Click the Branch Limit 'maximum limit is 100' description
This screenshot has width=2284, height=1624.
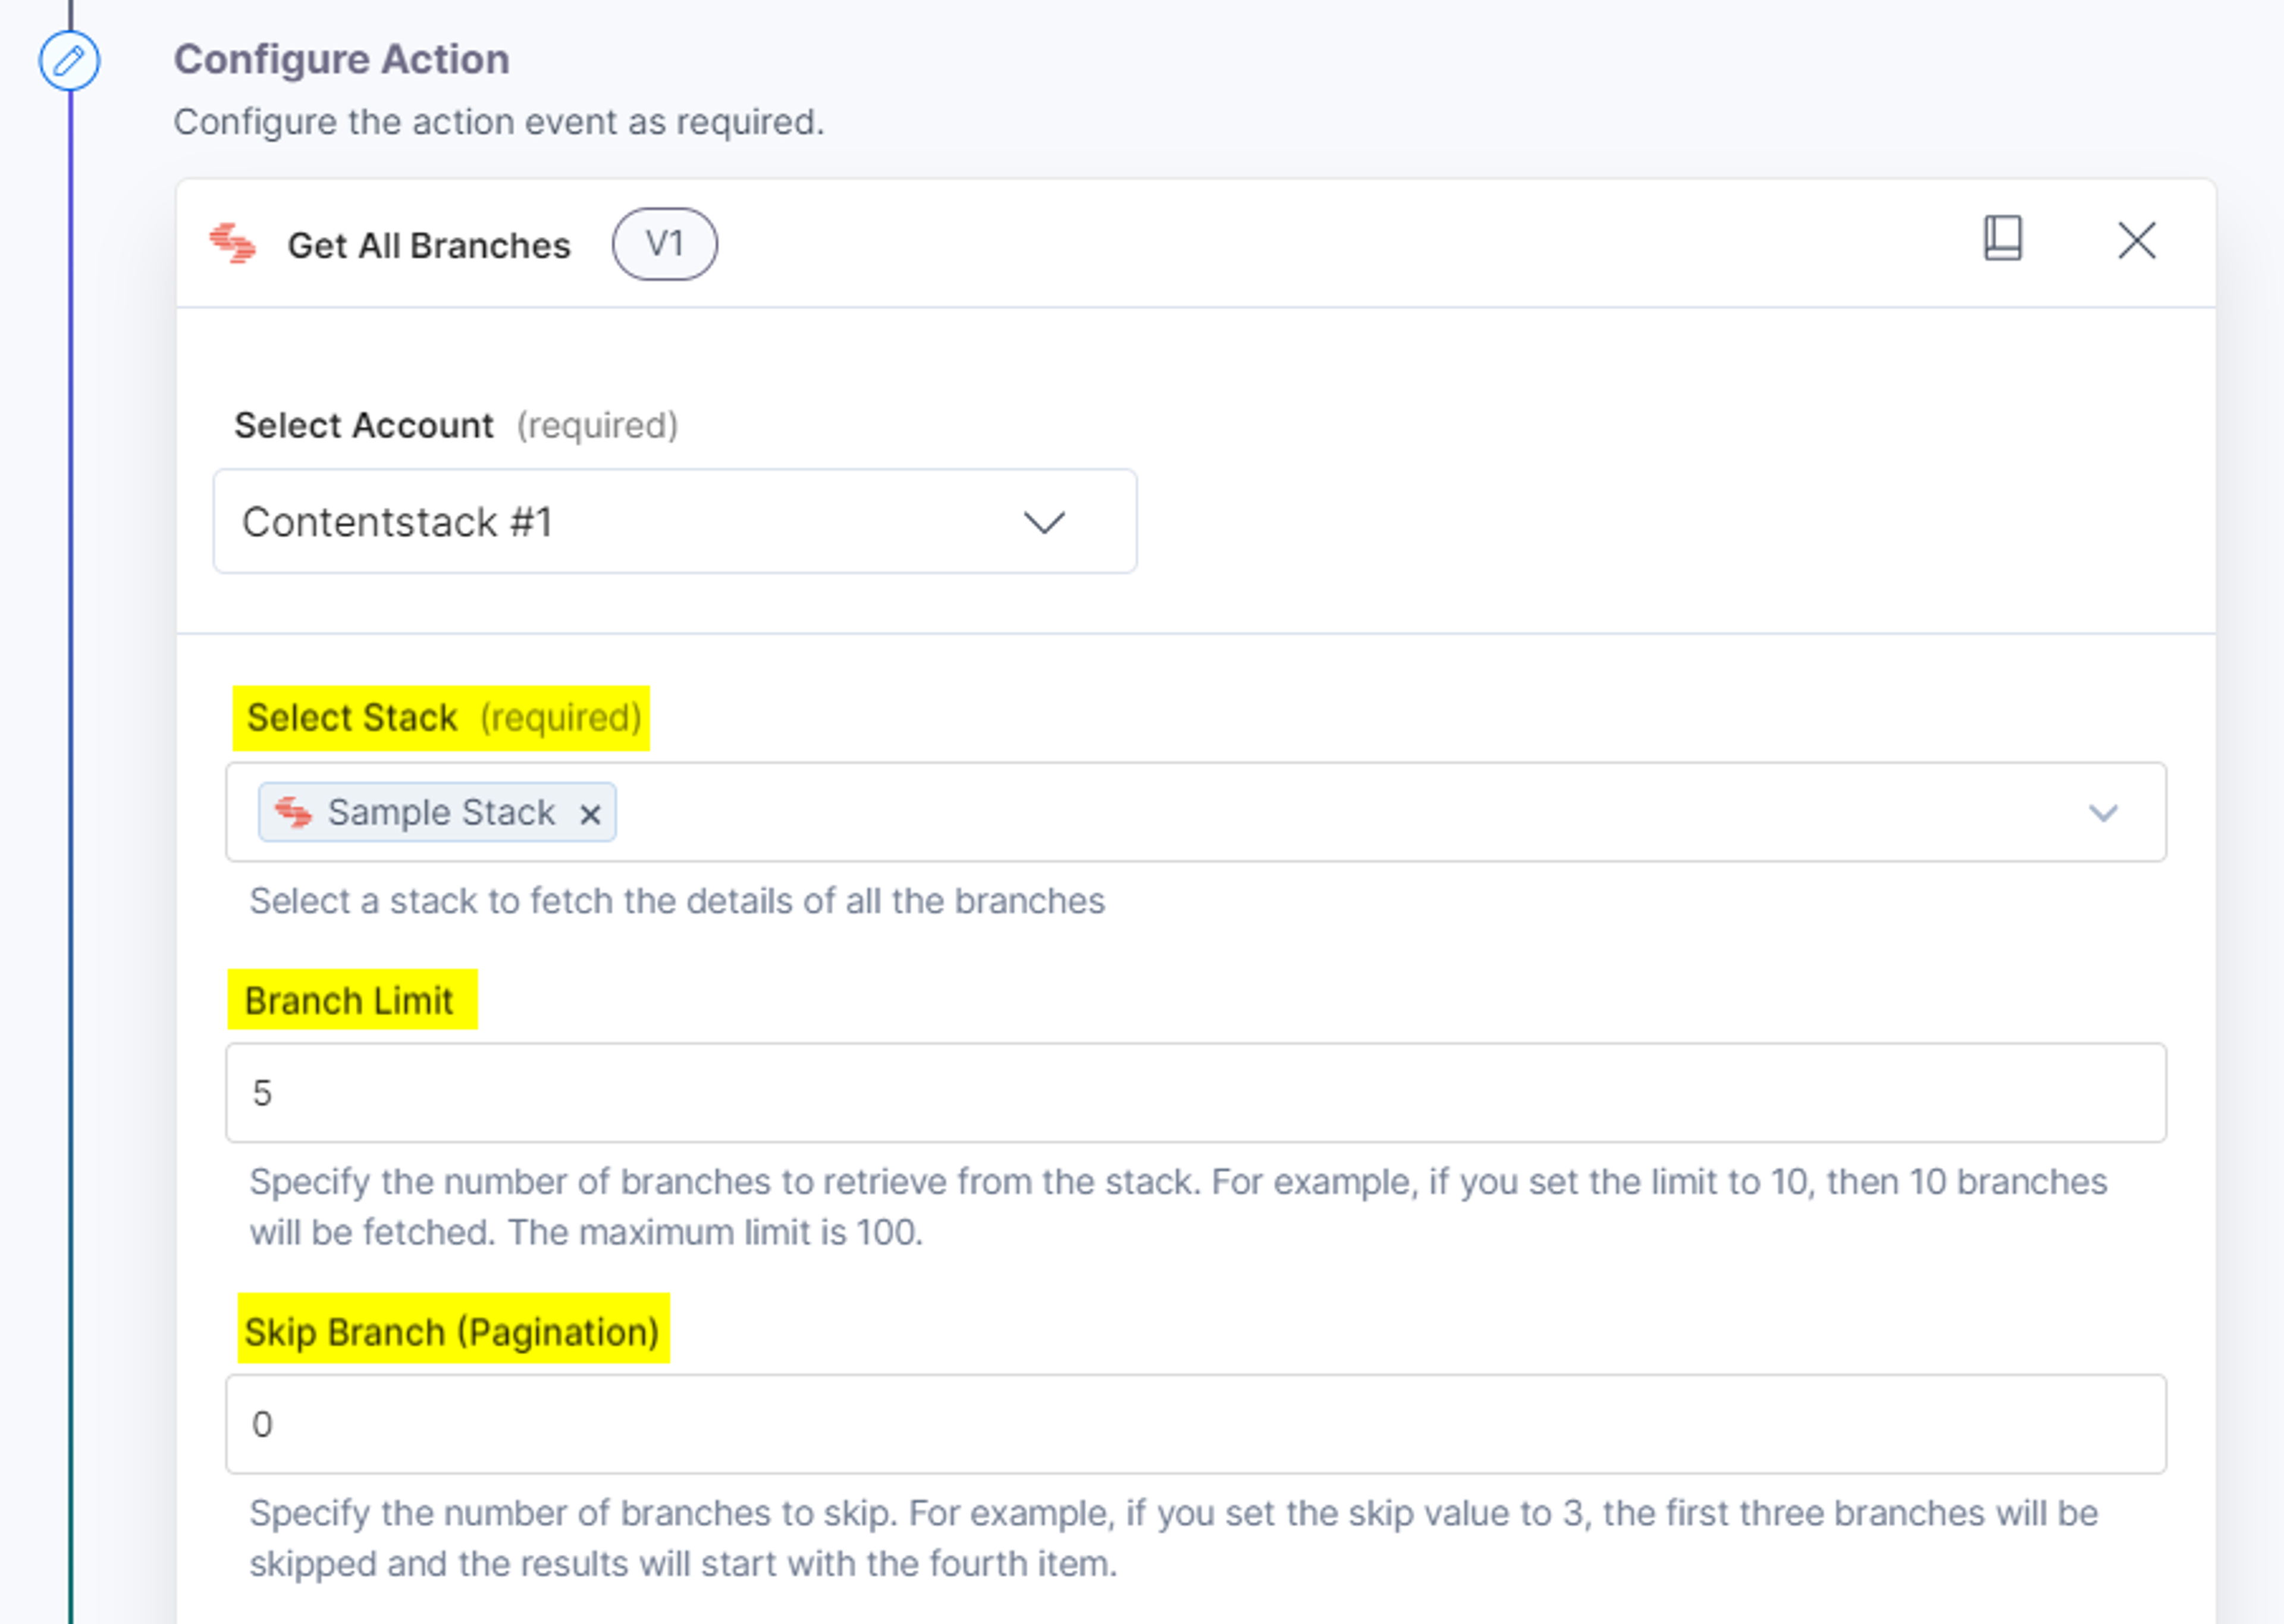[x=1178, y=1207]
